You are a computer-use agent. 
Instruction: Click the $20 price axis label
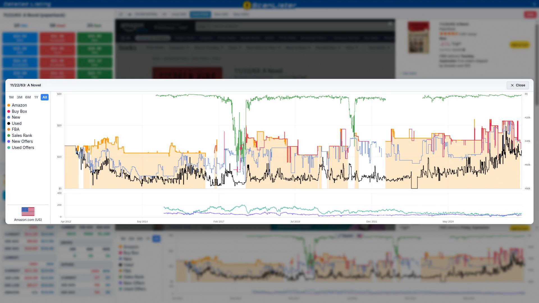pos(59,125)
